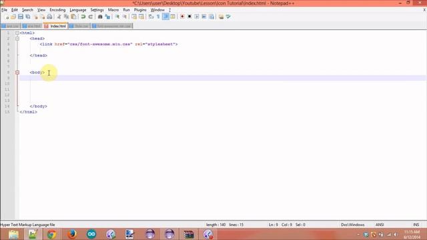This screenshot has width=427, height=240.
Task: Open the ? help menu
Action: pos(169,10)
